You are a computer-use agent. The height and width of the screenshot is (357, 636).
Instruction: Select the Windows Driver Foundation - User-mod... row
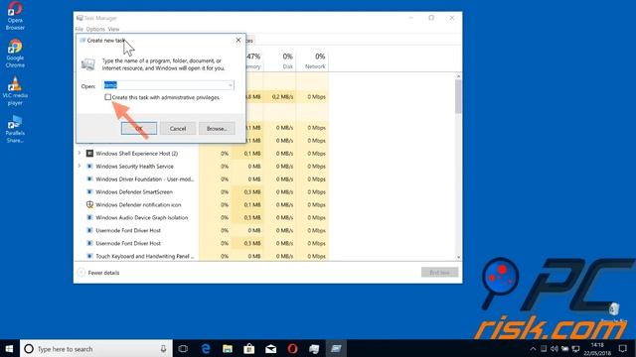(202, 178)
